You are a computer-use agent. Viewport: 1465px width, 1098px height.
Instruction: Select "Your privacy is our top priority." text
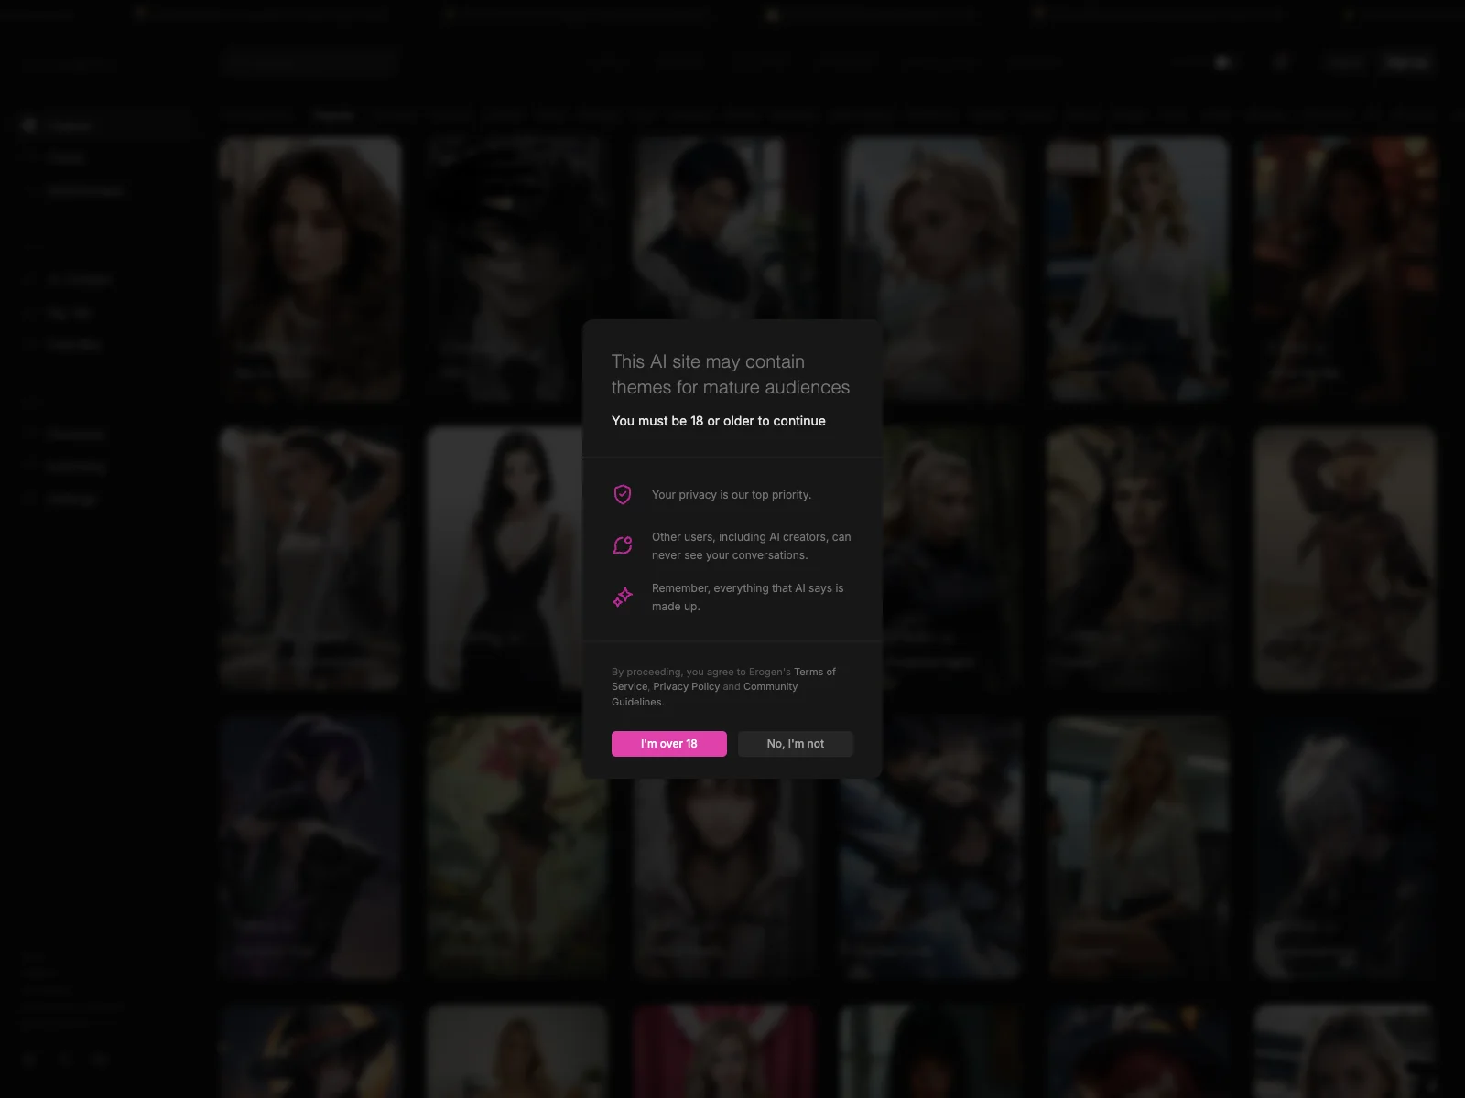pos(732,495)
